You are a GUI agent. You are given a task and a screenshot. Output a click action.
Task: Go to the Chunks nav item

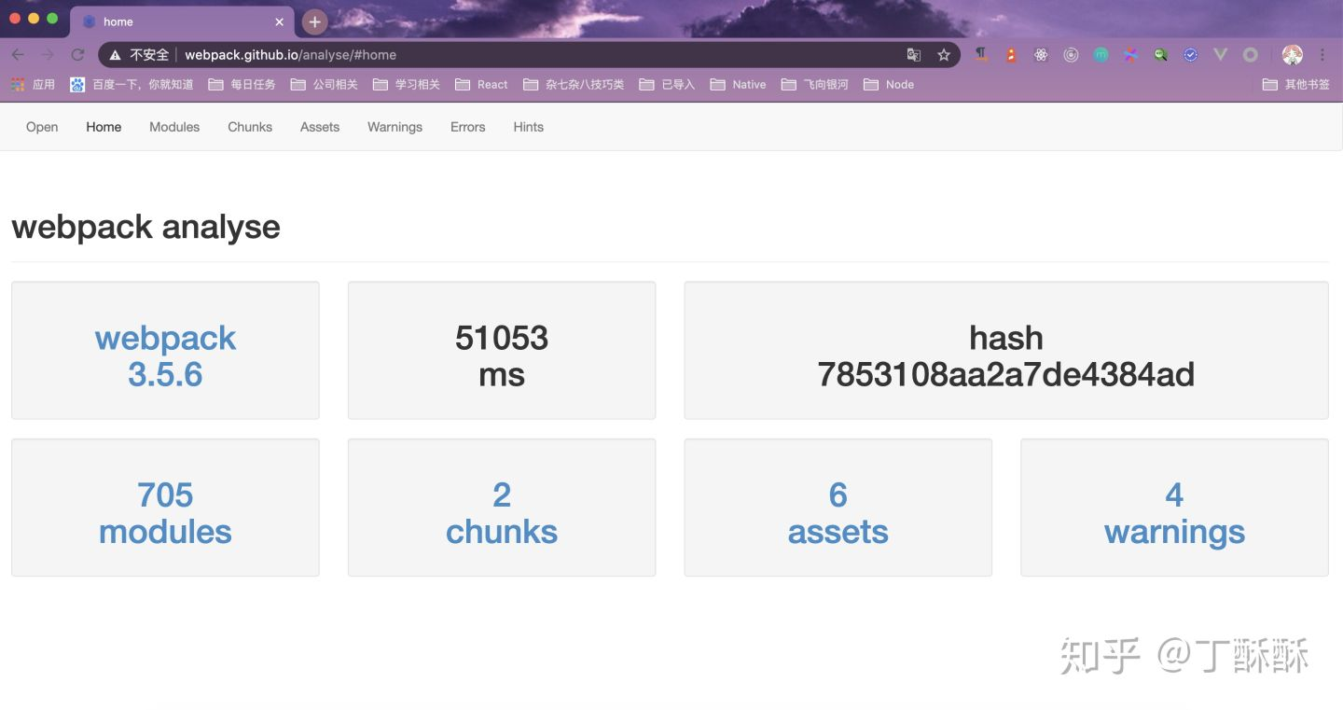tap(250, 127)
